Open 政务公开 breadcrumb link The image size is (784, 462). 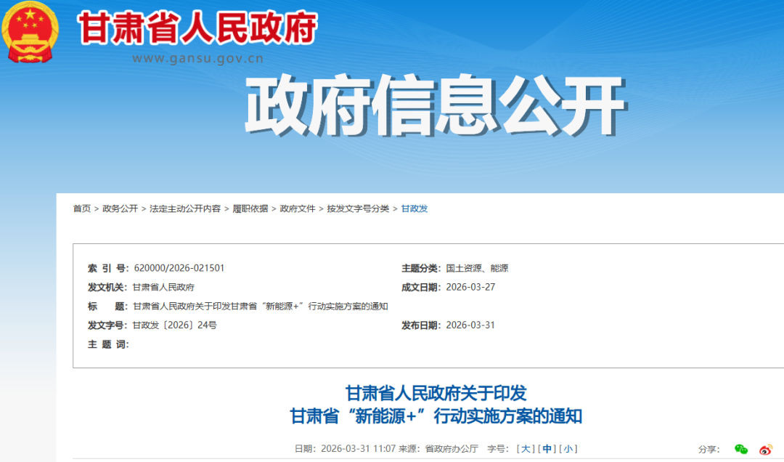tap(120, 208)
